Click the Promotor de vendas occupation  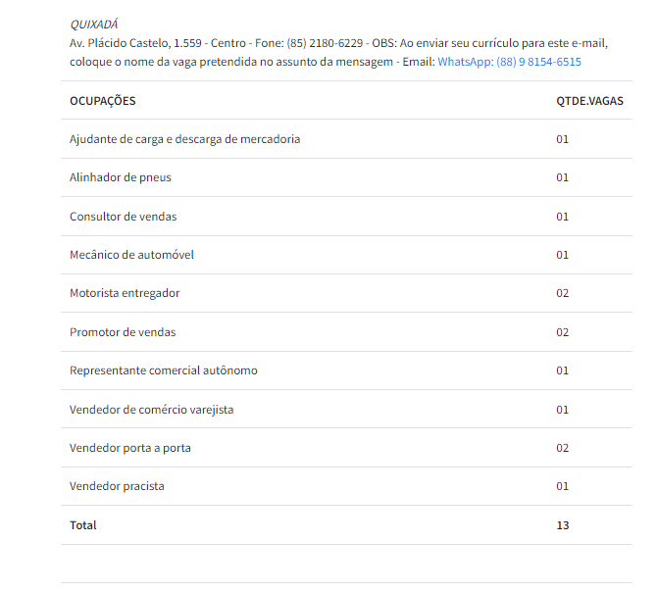coord(123,332)
